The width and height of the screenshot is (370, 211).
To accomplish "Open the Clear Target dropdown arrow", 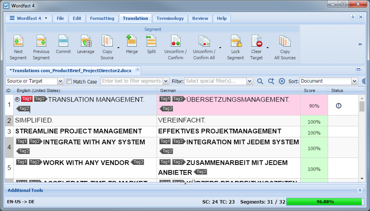I will pyautogui.click(x=267, y=48).
